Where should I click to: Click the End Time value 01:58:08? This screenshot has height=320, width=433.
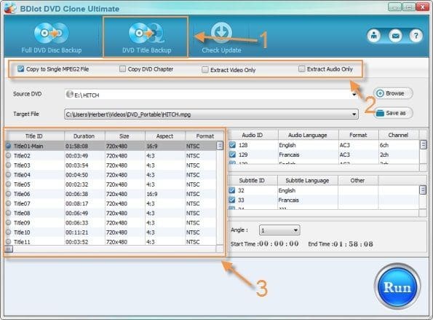point(353,244)
